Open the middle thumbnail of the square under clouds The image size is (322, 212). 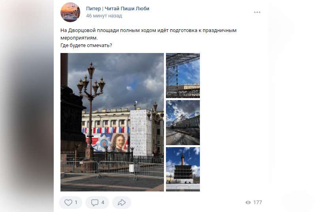click(x=183, y=123)
